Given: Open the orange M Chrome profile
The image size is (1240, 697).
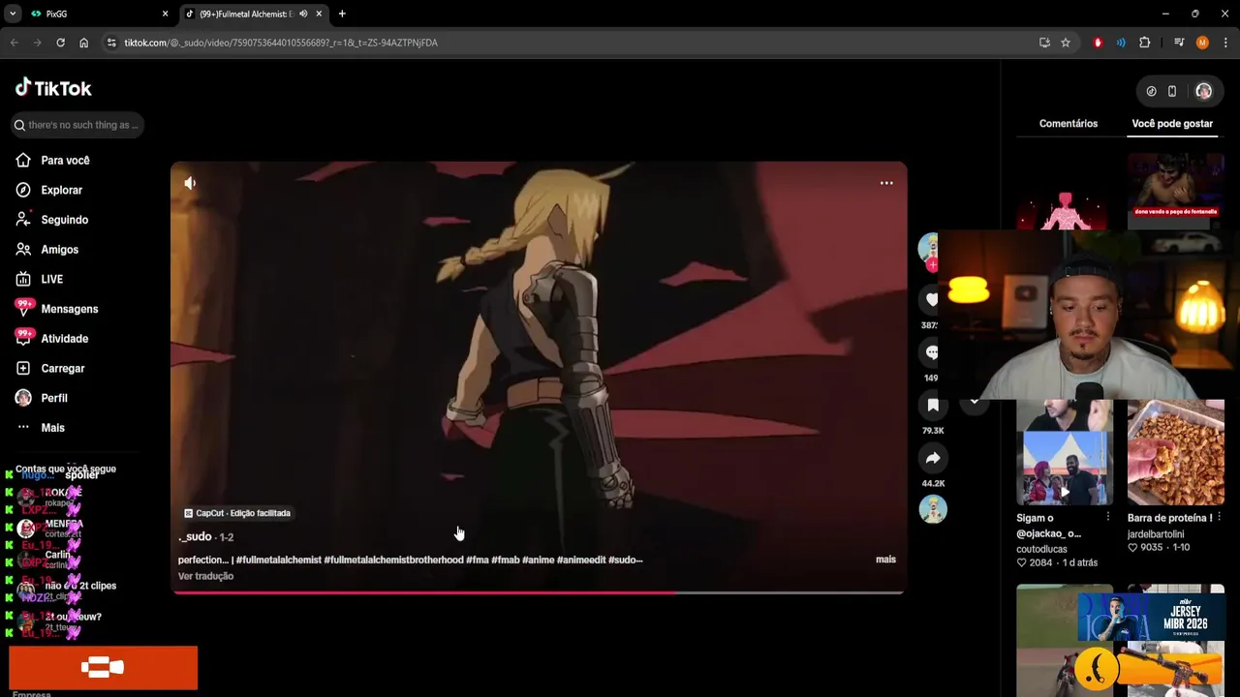Looking at the screenshot, I should pyautogui.click(x=1202, y=43).
